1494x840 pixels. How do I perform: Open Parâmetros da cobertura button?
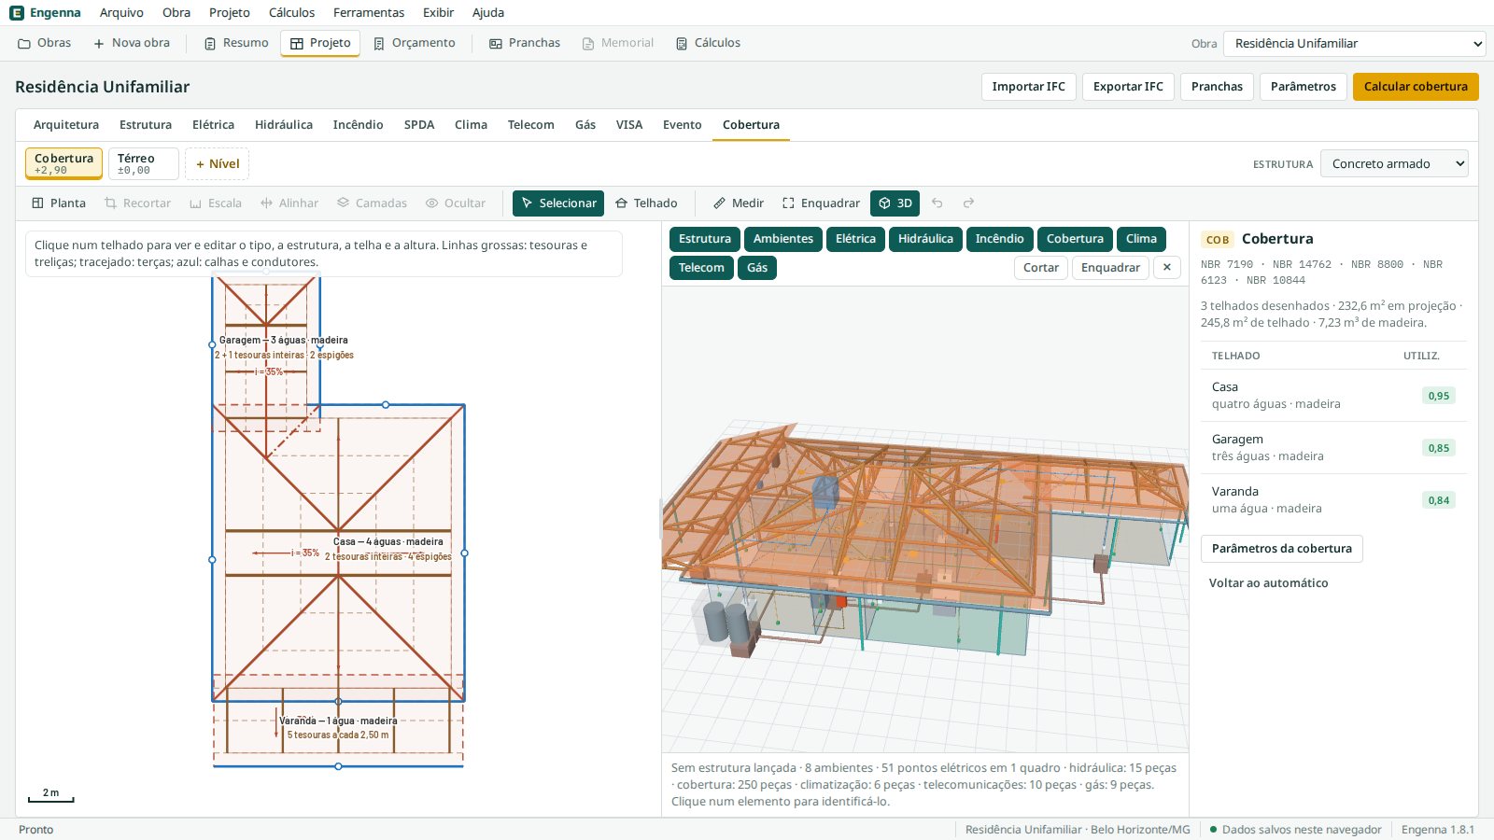tap(1281, 549)
